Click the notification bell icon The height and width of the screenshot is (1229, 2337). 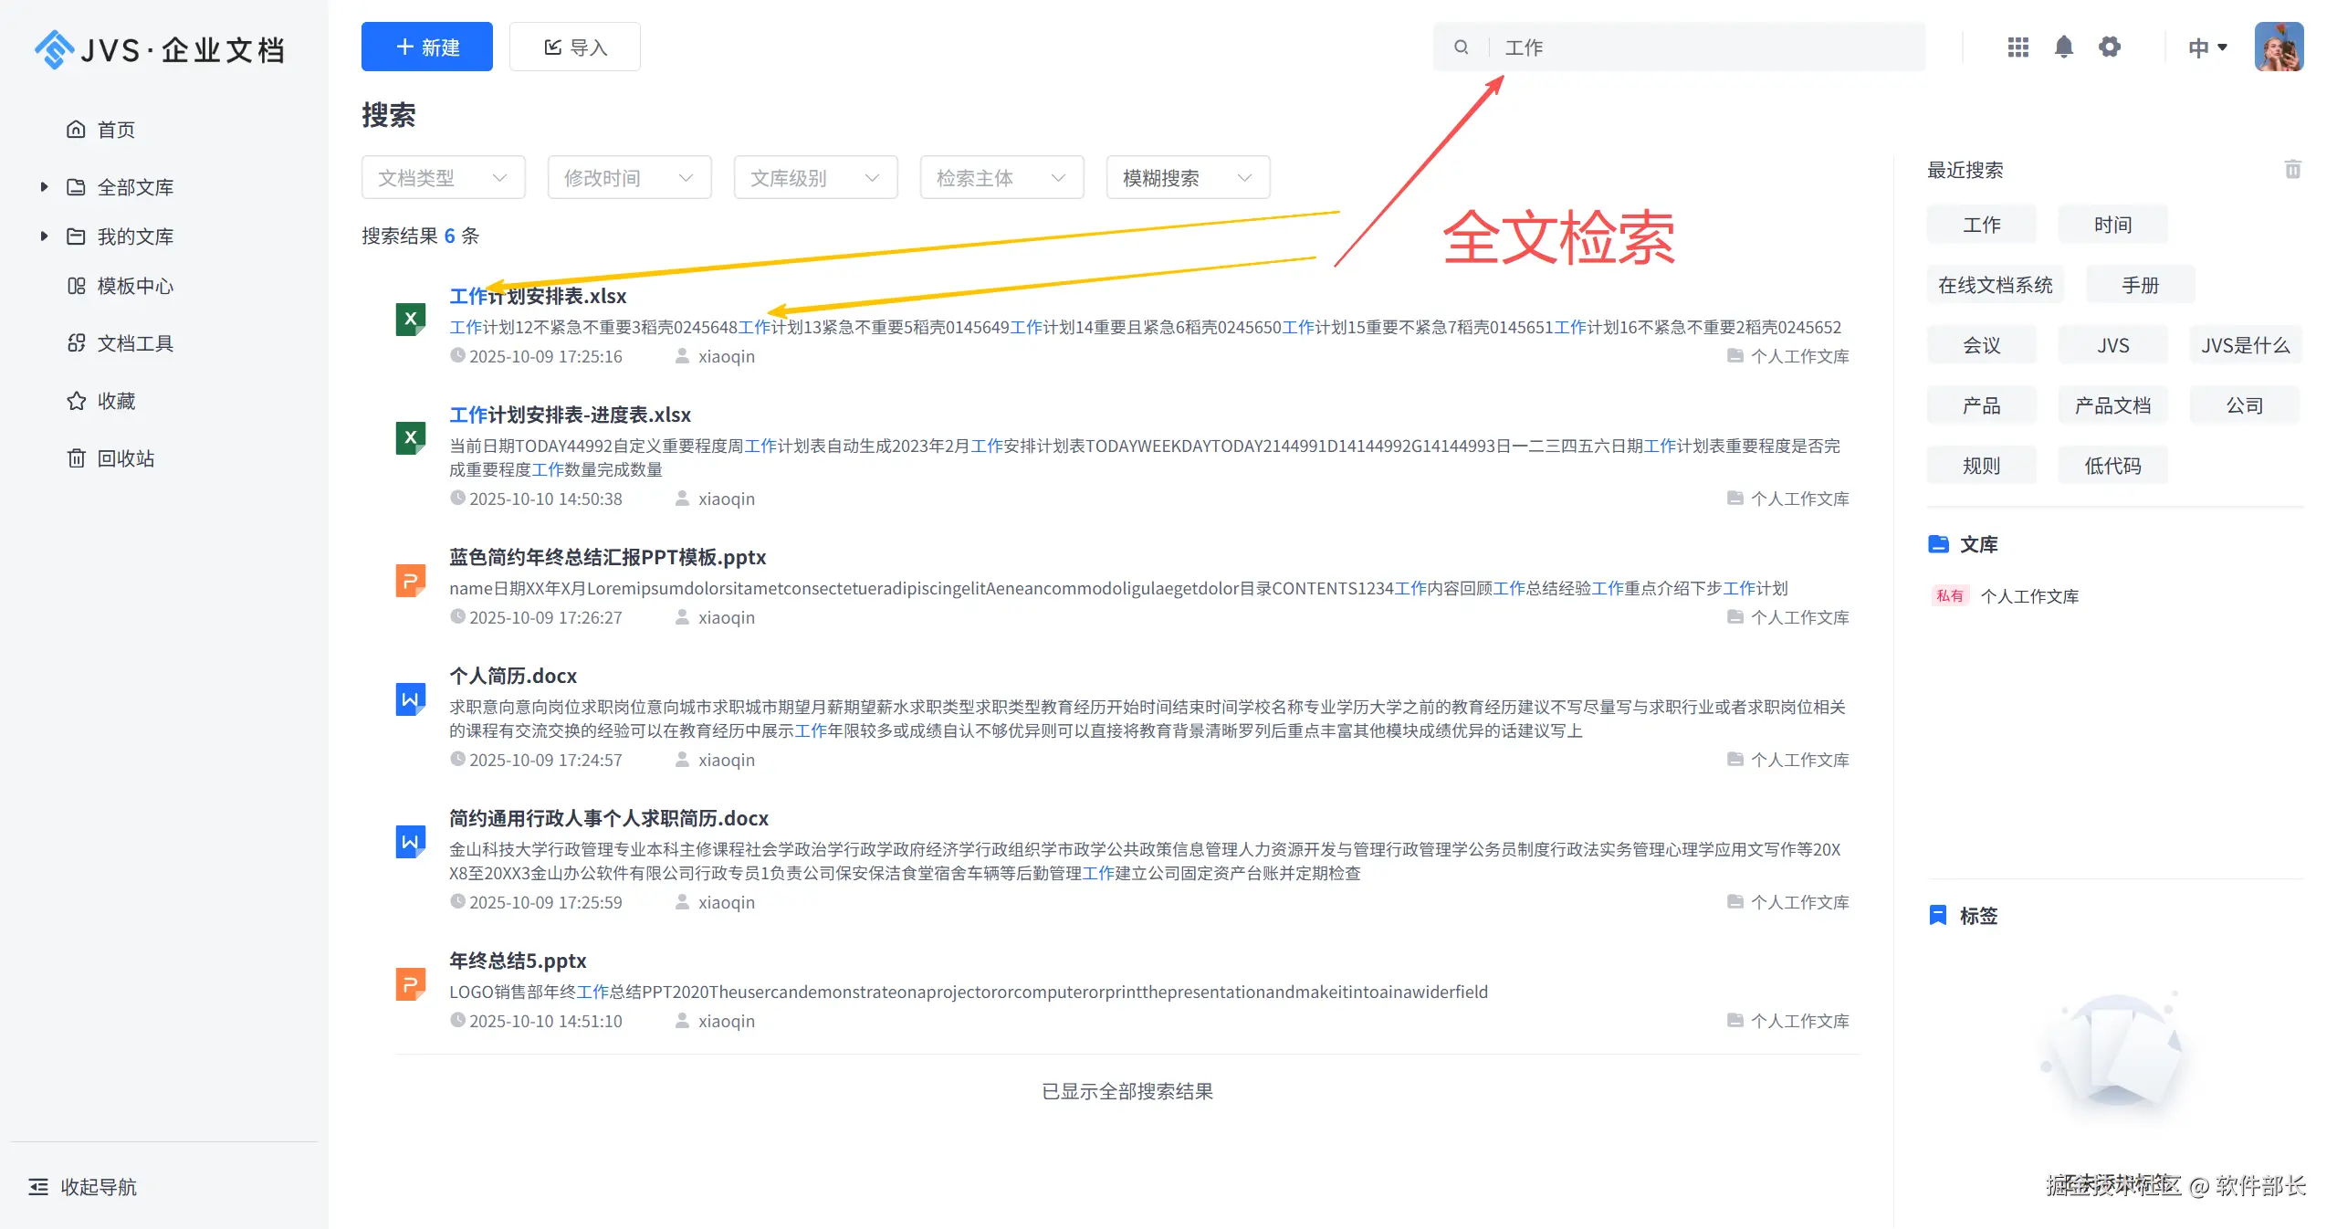(x=2063, y=47)
